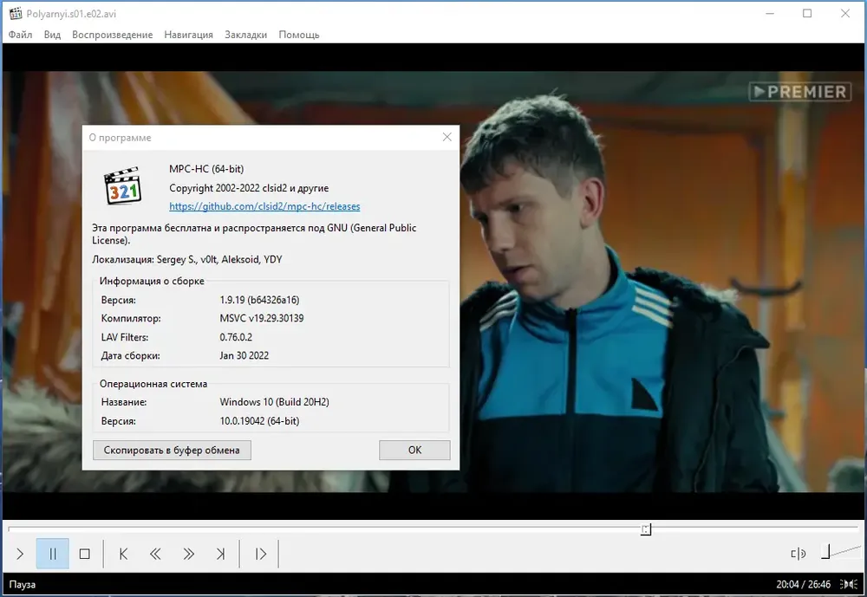867x597 pixels.
Task: Click the fast-forward double-arrow icon
Action: (188, 554)
